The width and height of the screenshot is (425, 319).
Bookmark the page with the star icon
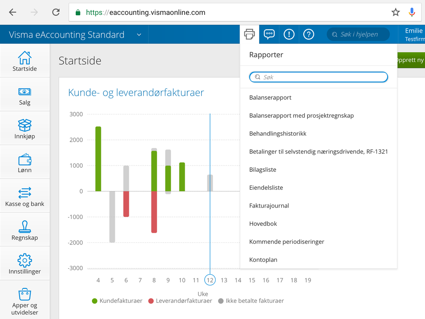point(396,12)
